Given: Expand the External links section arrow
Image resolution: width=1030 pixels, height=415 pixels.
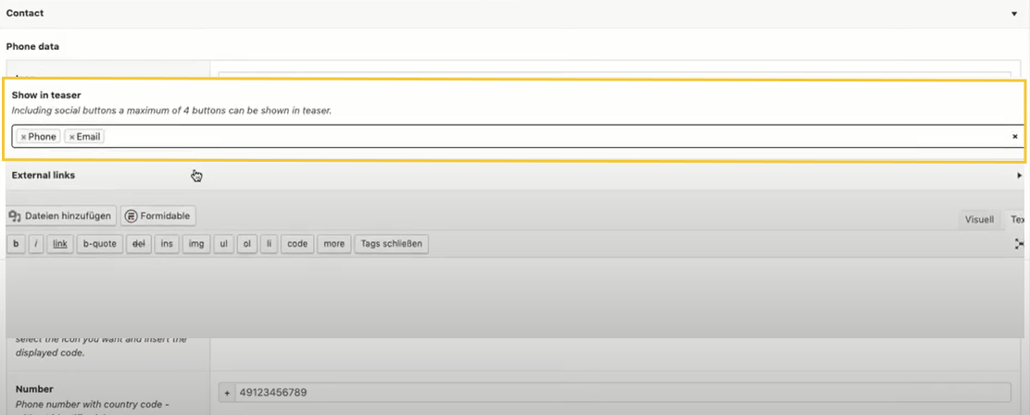Looking at the screenshot, I should (x=1019, y=176).
